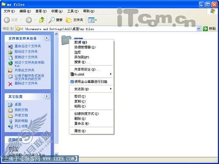
Task: Expand the address bar dropdown arrow
Action: pyautogui.click(x=198, y=29)
